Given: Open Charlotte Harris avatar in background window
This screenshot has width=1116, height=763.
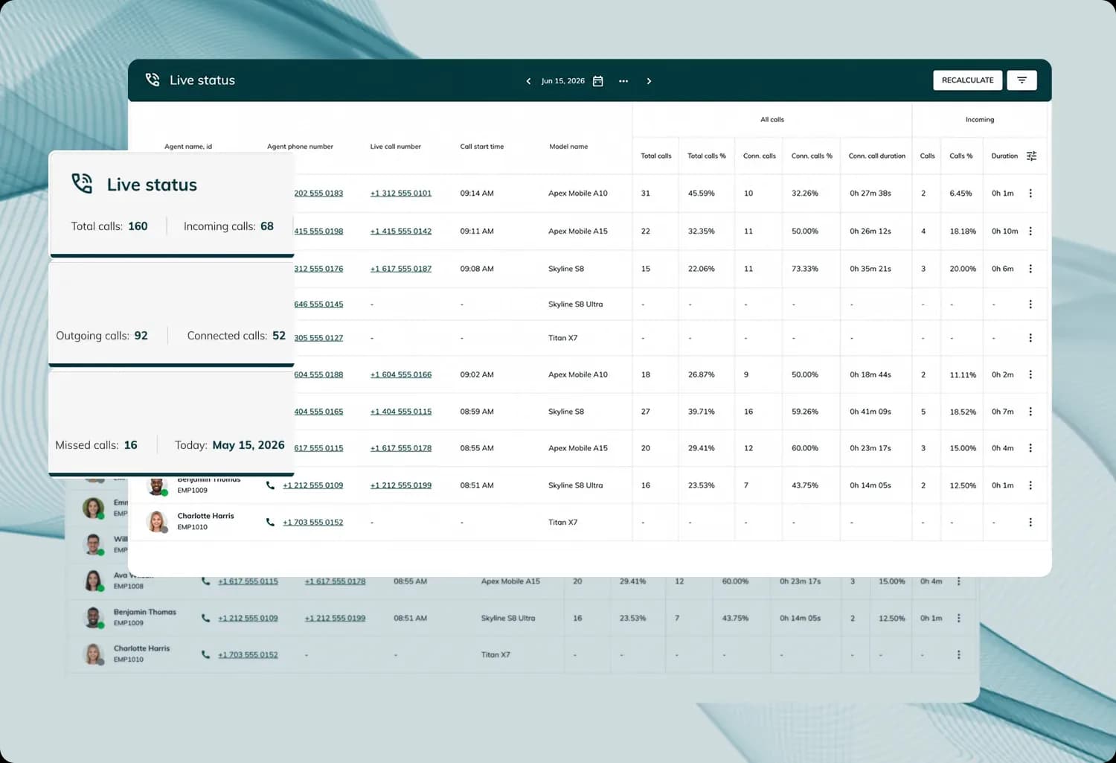Looking at the screenshot, I should click(93, 654).
